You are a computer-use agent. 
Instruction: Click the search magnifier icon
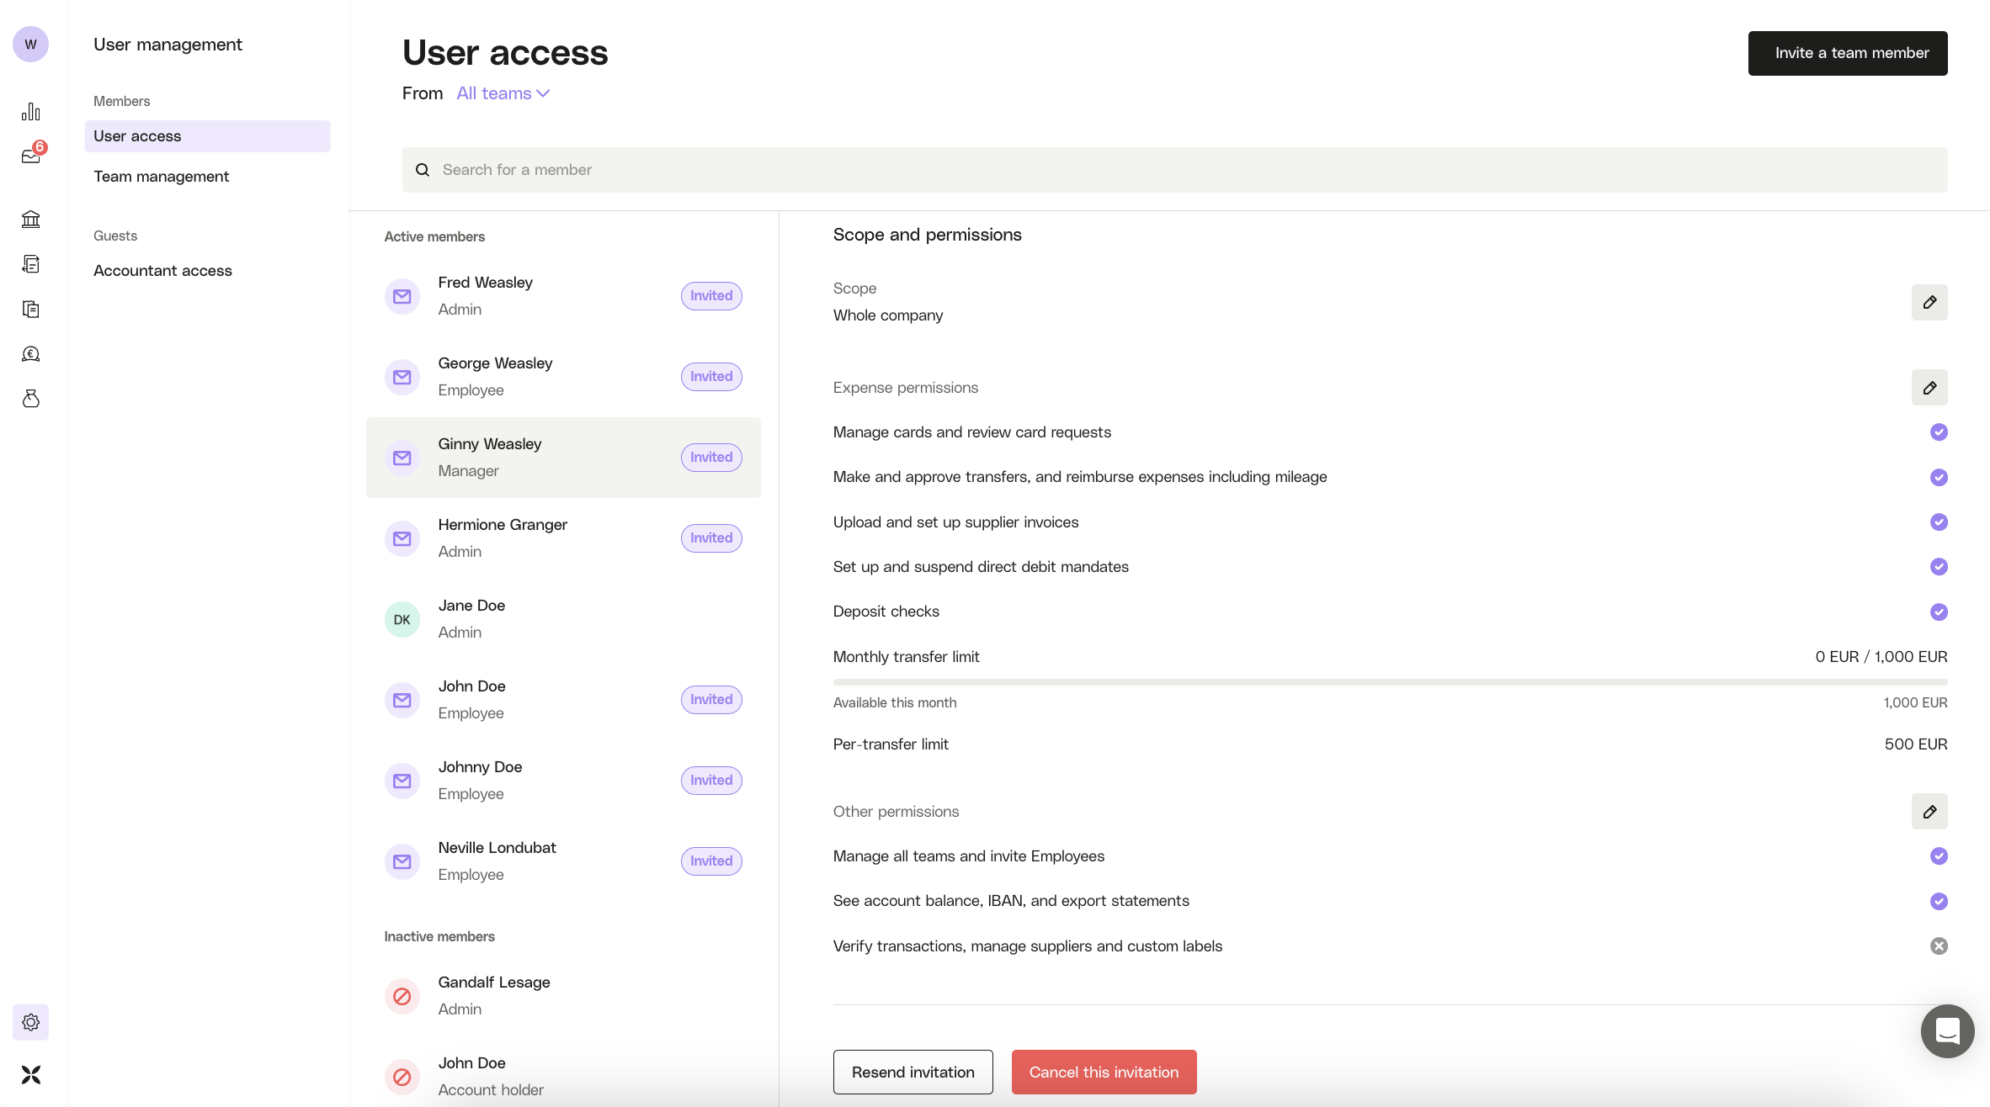point(423,170)
